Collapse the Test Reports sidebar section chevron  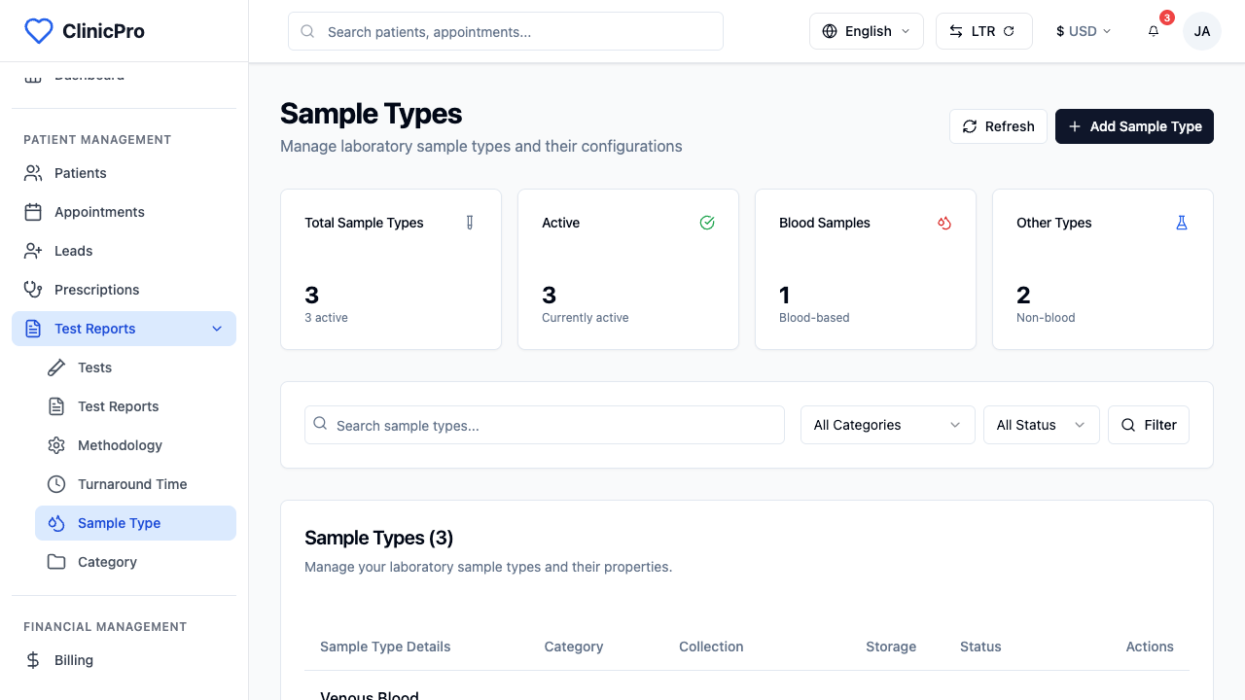point(217,329)
